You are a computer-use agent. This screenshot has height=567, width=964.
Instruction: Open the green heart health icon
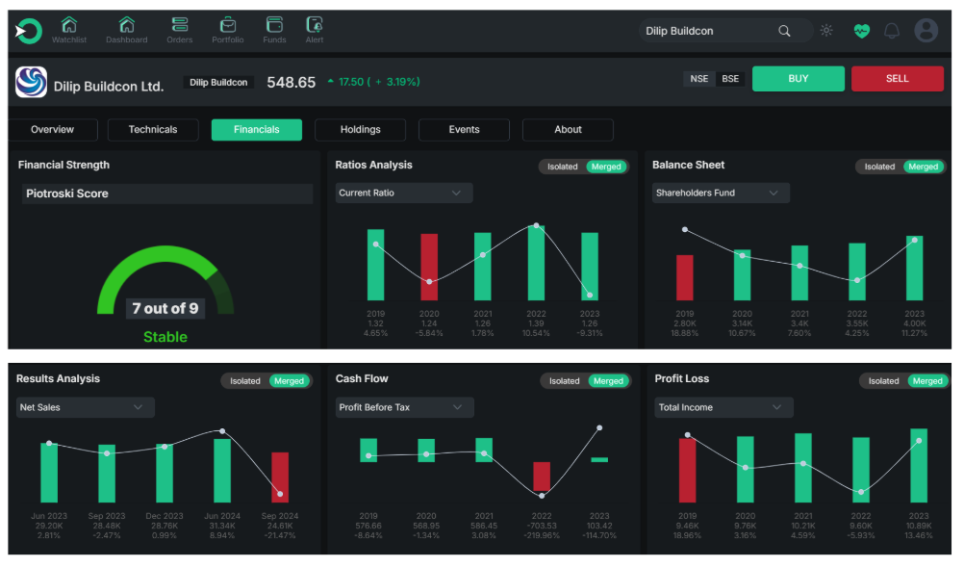click(861, 31)
